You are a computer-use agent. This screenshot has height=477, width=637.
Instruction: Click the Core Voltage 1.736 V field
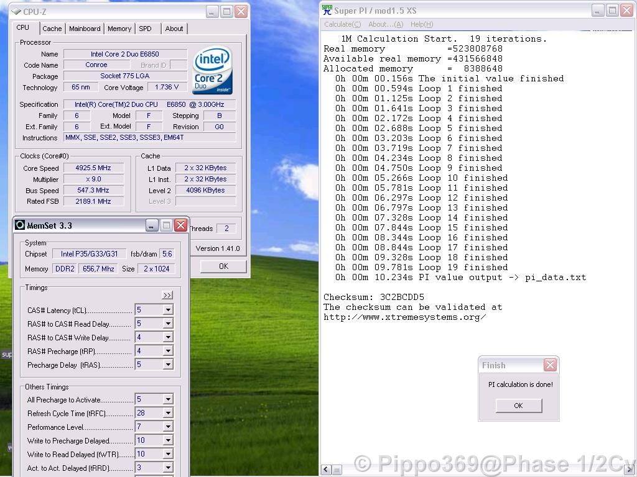coord(167,87)
